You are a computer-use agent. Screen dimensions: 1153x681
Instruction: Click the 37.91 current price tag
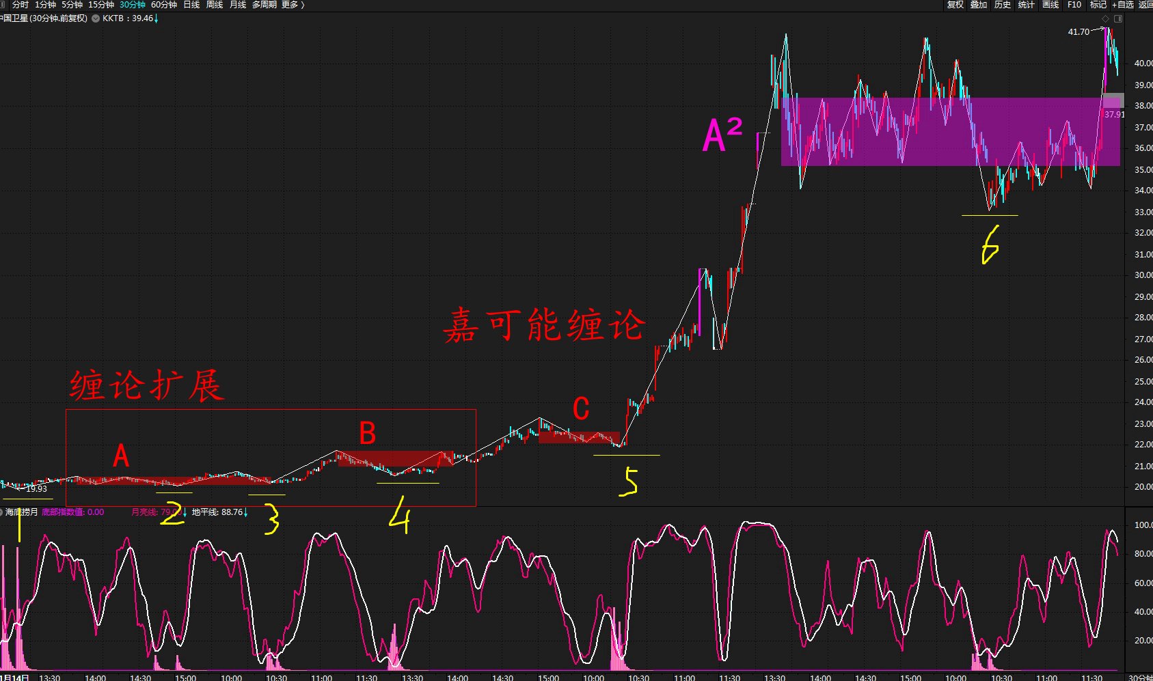[1114, 114]
